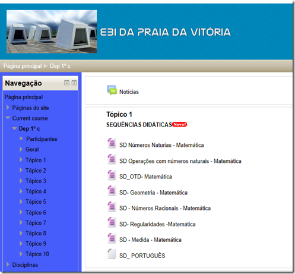Click the Tópico 1 section heading
This screenshot has height=274, width=295.
119,114
